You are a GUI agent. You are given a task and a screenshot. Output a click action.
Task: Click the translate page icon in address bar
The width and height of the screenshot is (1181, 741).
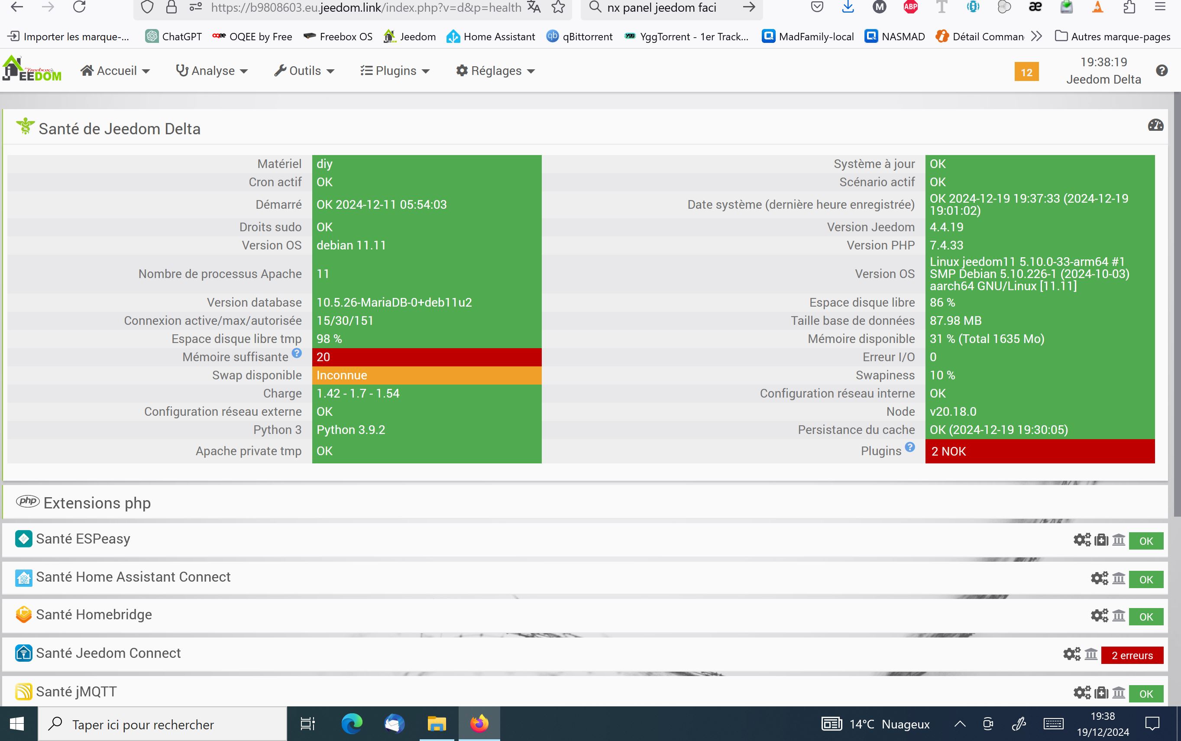point(534,7)
